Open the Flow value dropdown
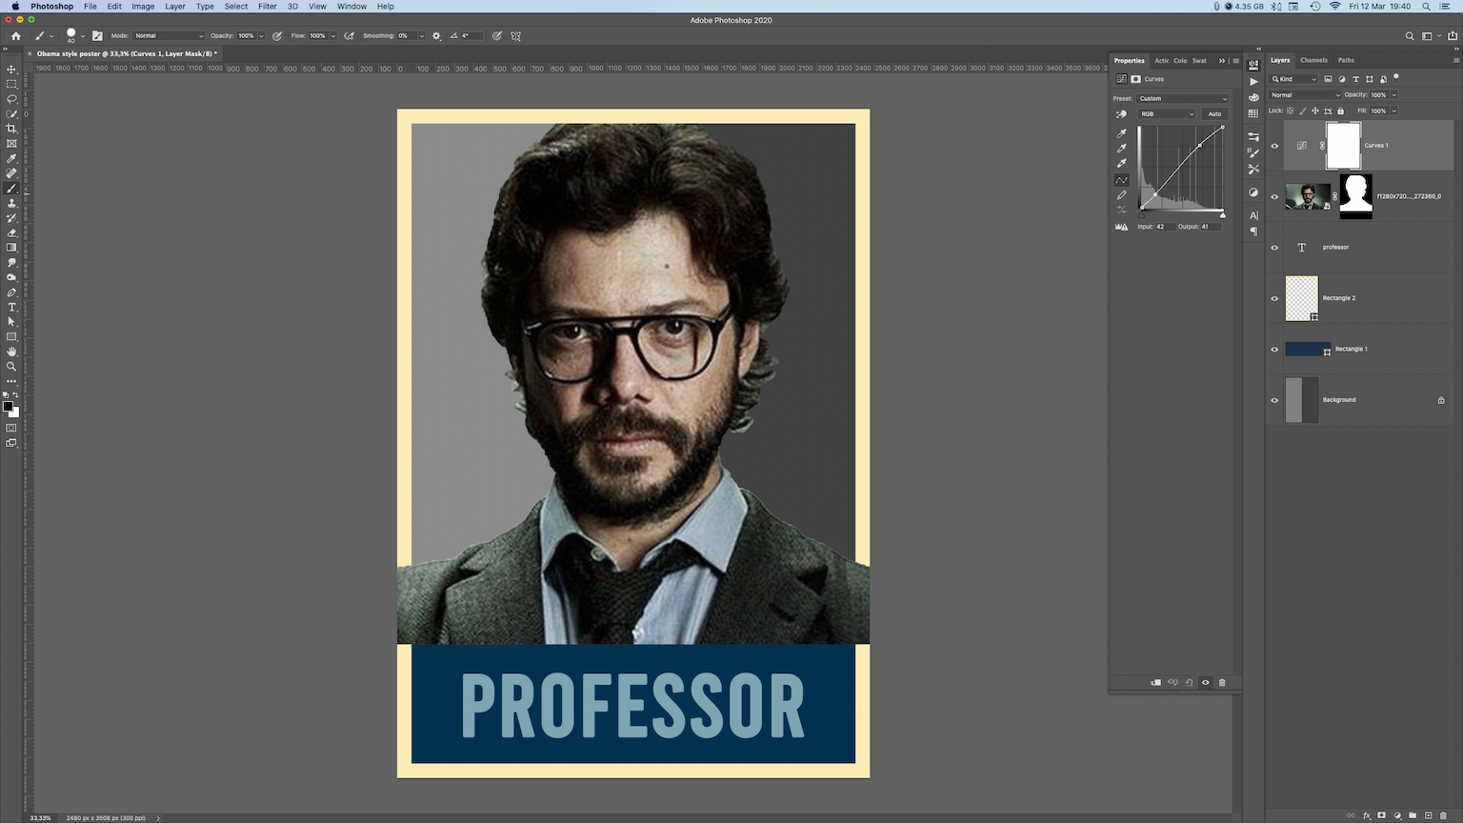 pos(332,36)
